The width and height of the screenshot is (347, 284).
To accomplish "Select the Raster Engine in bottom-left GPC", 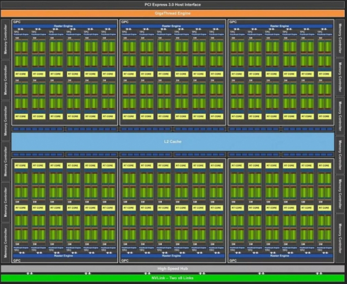I will click(x=64, y=255).
